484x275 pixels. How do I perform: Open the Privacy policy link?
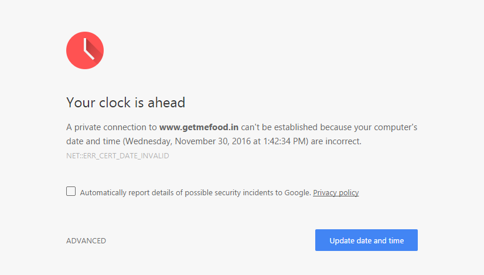336,192
